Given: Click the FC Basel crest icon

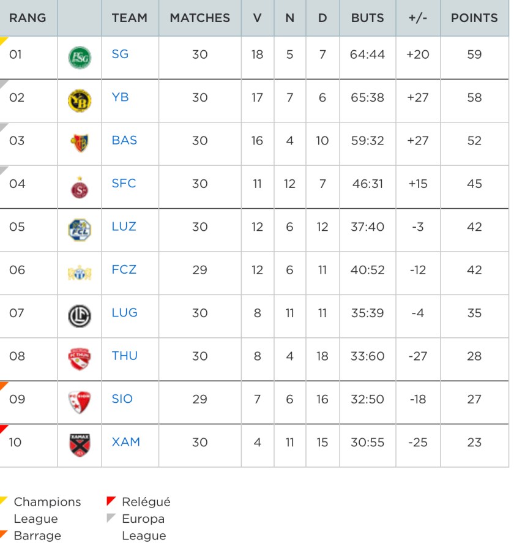Looking at the screenshot, I should (x=80, y=143).
